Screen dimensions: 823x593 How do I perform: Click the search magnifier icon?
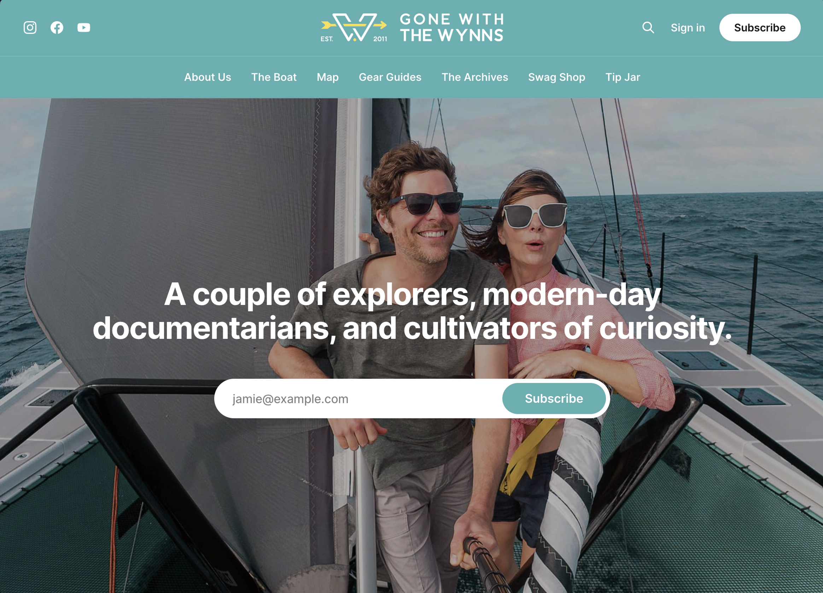pos(648,28)
